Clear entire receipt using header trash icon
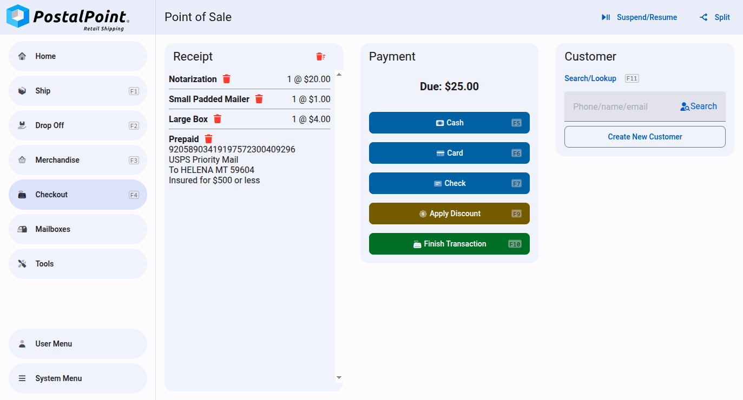743x400 pixels. [320, 57]
